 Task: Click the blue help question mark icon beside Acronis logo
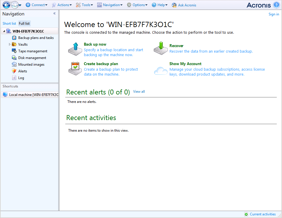tap(276, 5)
